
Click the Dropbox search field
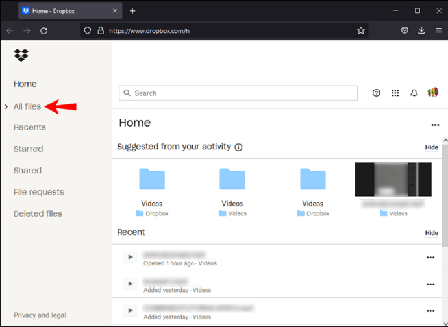pyautogui.click(x=238, y=93)
